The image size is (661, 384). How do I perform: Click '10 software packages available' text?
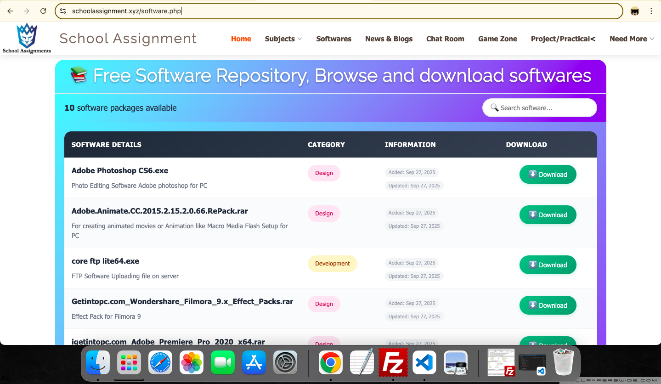pyautogui.click(x=120, y=108)
